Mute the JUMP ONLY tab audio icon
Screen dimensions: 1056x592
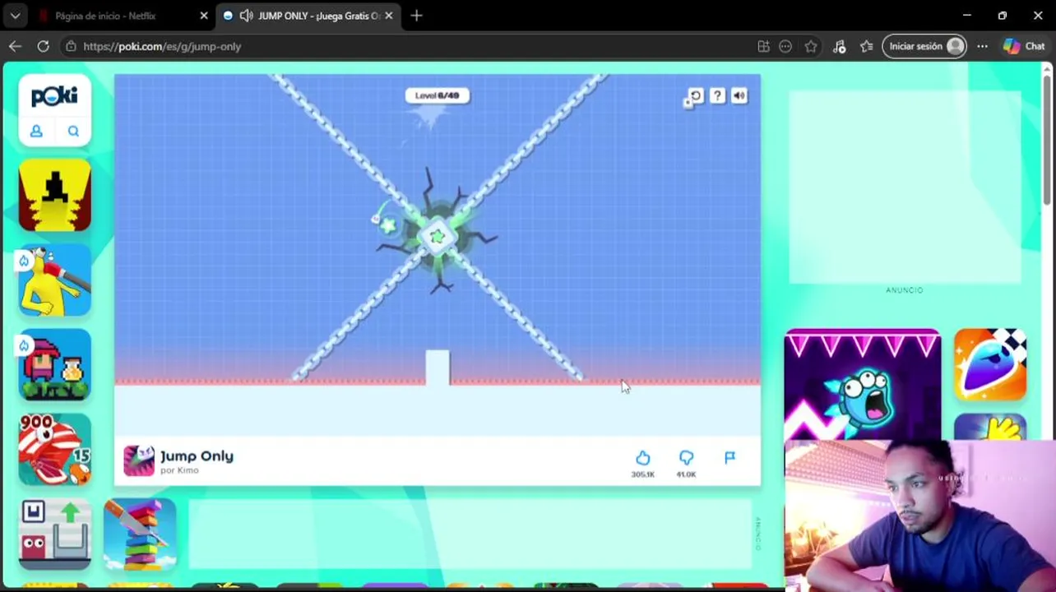tap(246, 16)
